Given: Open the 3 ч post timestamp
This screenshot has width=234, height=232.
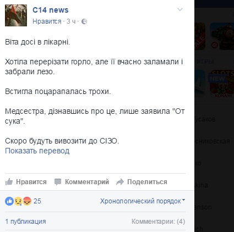Looking at the screenshot, I should coord(71,21).
